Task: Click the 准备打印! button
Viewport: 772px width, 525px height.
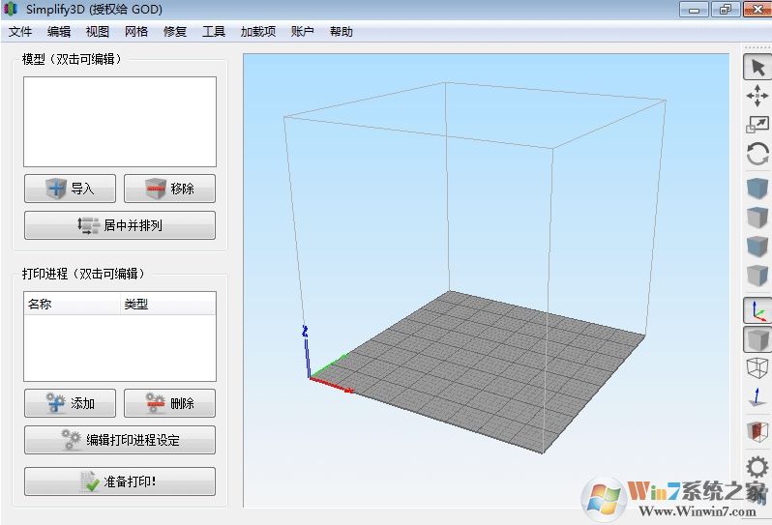Action: [120, 481]
